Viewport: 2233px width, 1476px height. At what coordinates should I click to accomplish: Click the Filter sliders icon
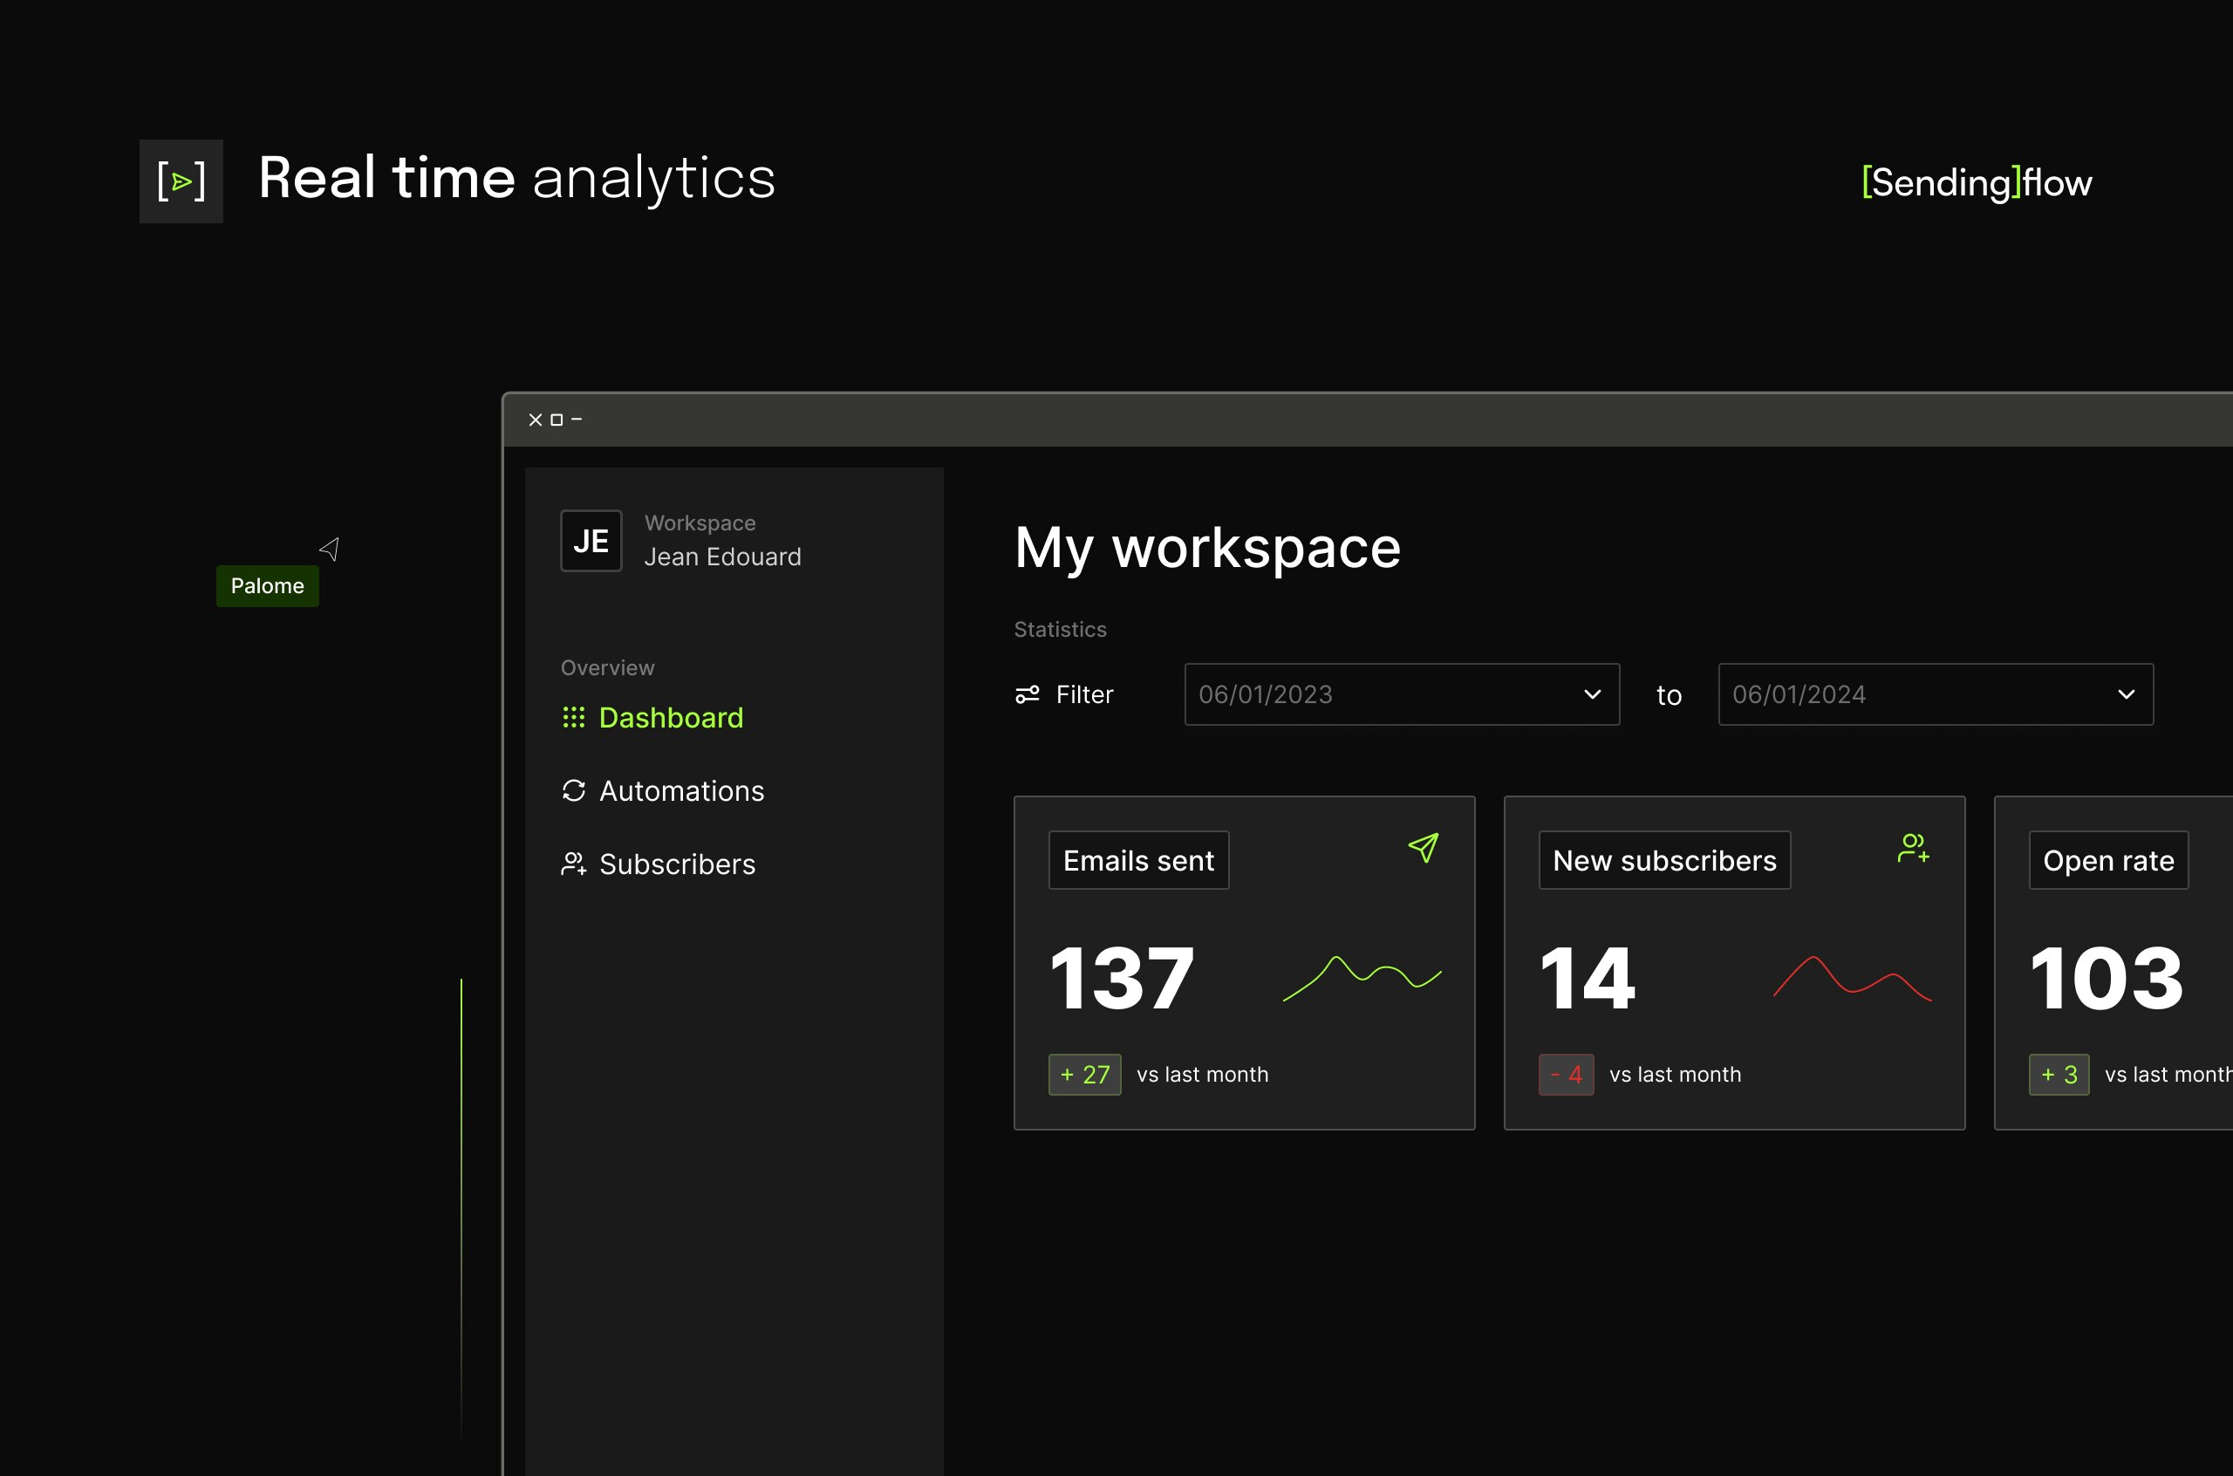1027,694
